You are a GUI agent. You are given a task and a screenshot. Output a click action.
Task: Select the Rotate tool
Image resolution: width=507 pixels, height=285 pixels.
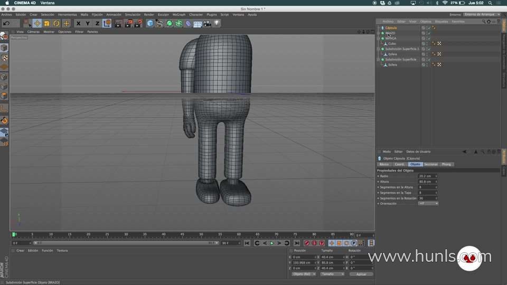57,23
